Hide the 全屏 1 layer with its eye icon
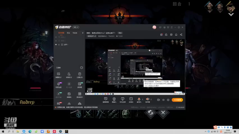 tap(56, 45)
